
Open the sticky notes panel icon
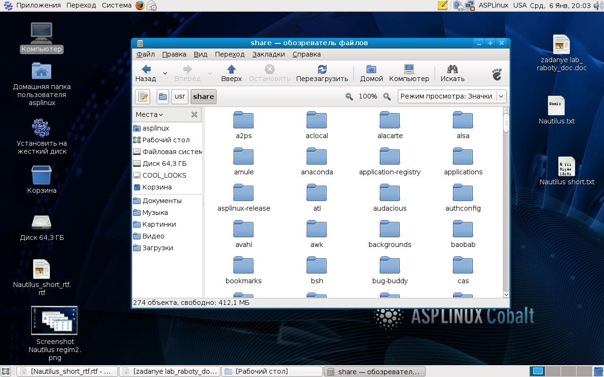coord(443,6)
